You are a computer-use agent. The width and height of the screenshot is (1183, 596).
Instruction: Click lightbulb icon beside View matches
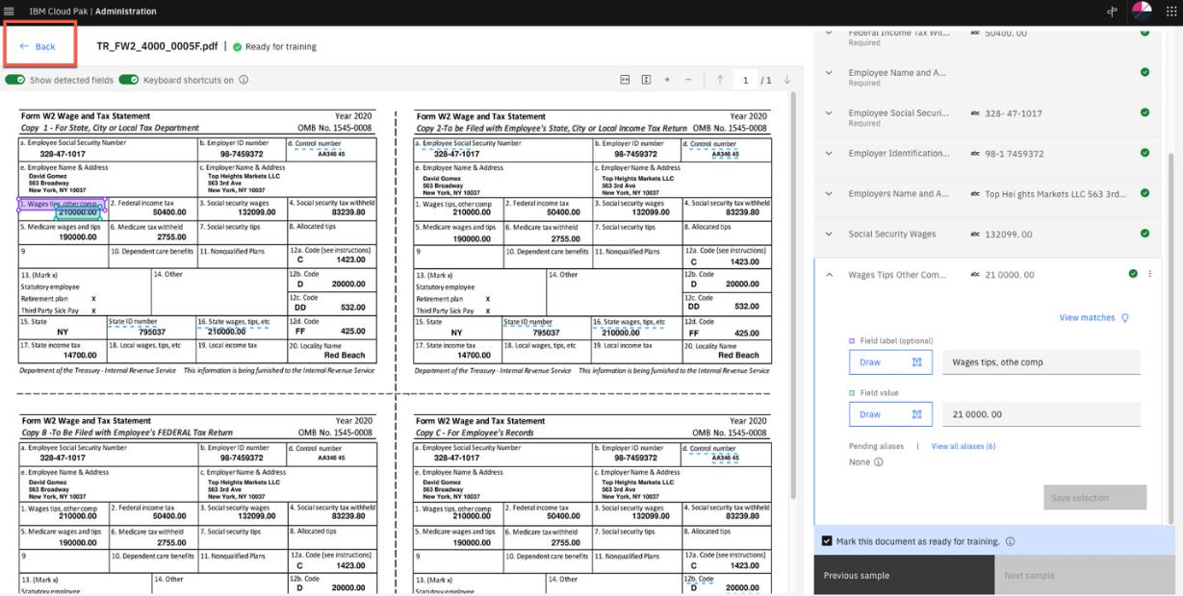click(1125, 317)
